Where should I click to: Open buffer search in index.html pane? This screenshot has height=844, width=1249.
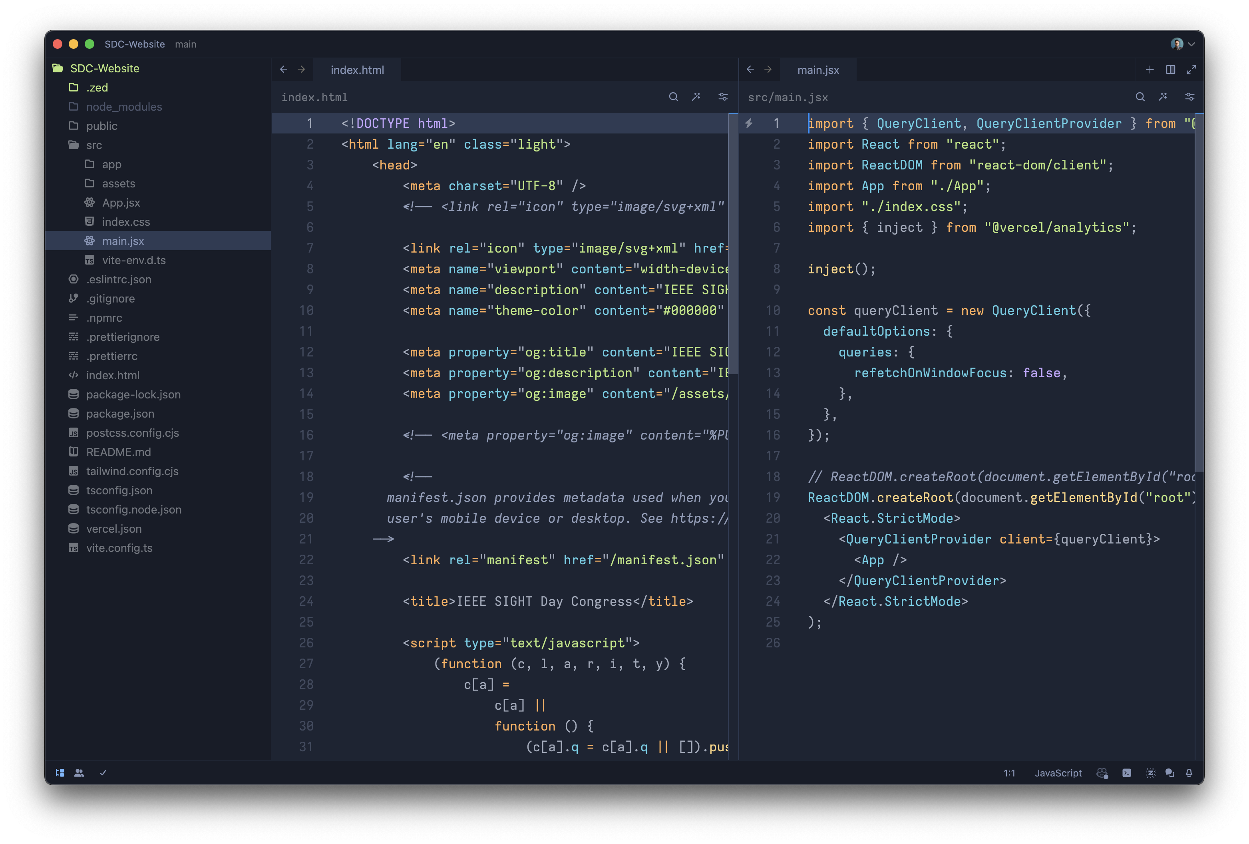(x=673, y=97)
